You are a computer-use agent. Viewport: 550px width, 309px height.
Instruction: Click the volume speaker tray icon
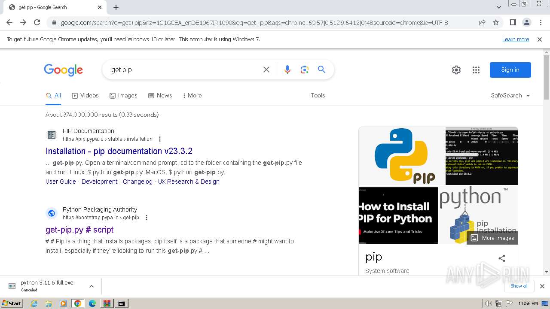pos(489,303)
